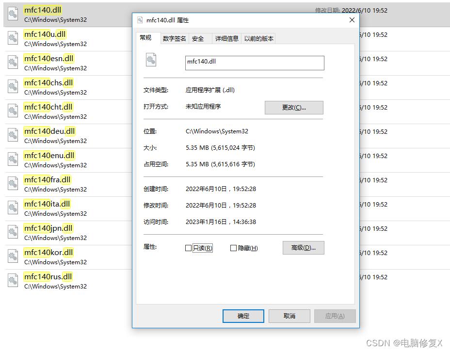Click the file icon beside mfc140chs.dll
This screenshot has height=352, width=450.
(x=13, y=86)
